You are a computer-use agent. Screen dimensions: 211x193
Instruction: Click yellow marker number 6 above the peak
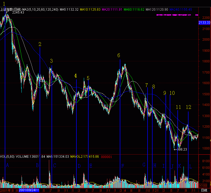[x=119, y=55]
